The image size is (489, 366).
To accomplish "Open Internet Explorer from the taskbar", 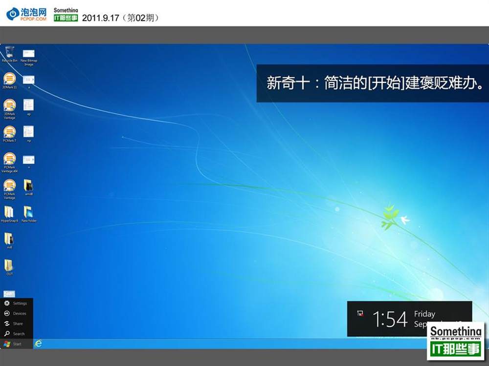I will 38,344.
